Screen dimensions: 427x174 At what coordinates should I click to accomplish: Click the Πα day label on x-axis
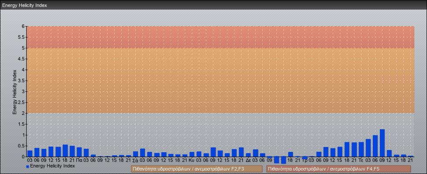coord(79,160)
